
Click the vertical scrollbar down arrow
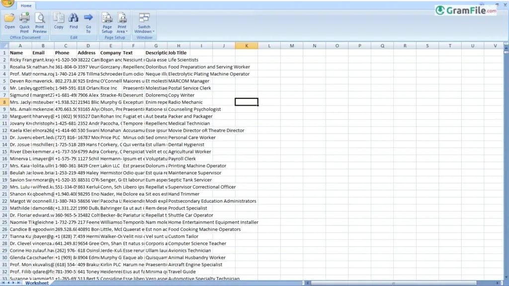click(506, 278)
